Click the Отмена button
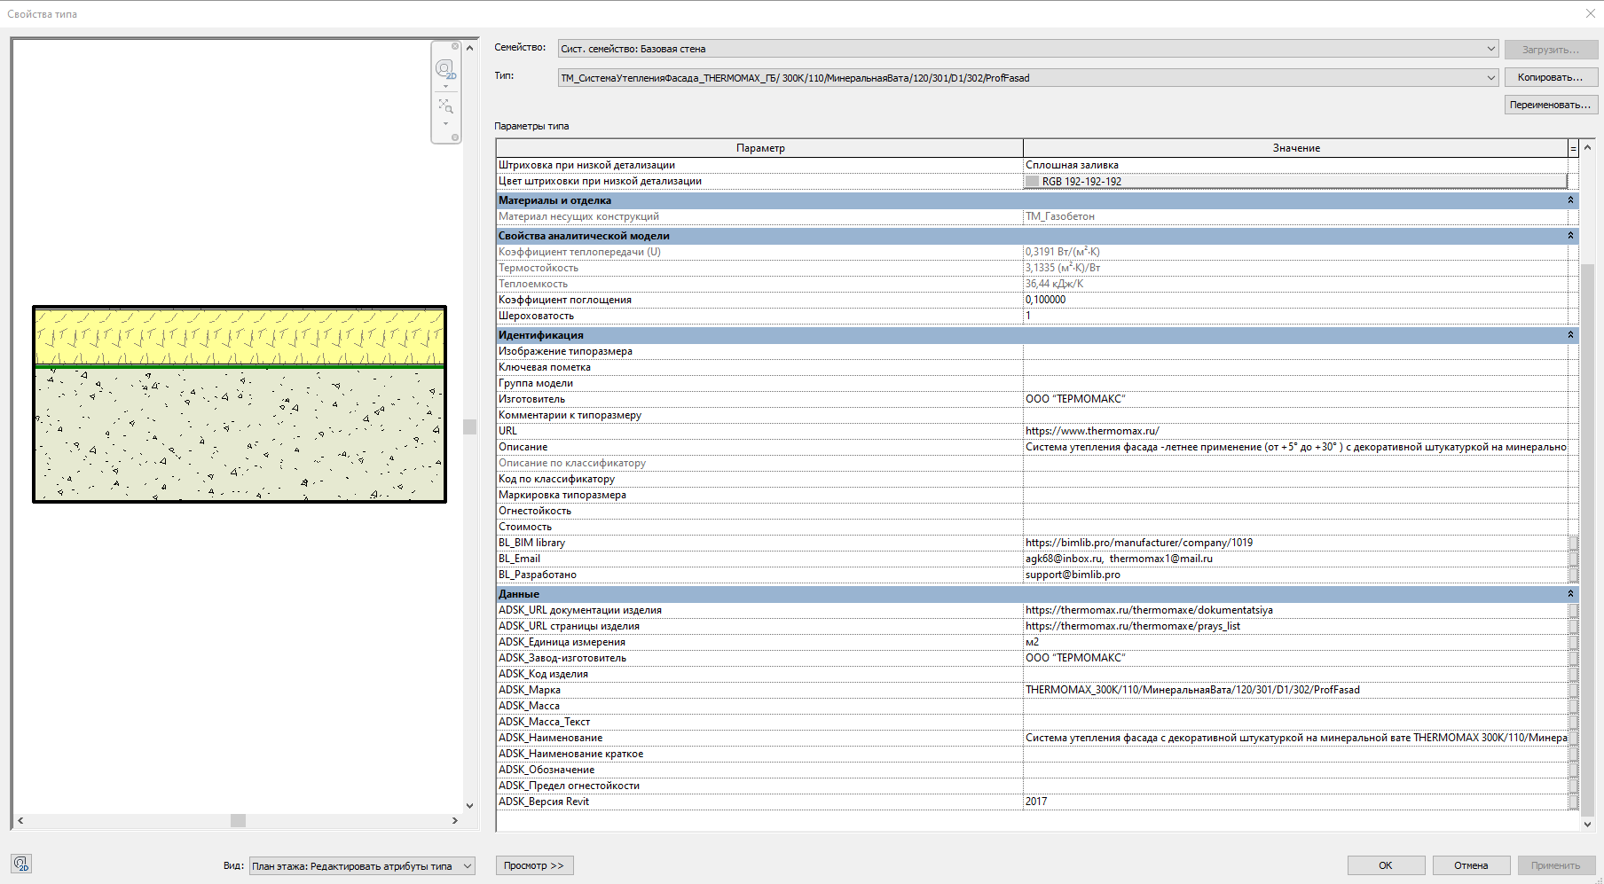Image resolution: width=1604 pixels, height=884 pixels. 1471,865
